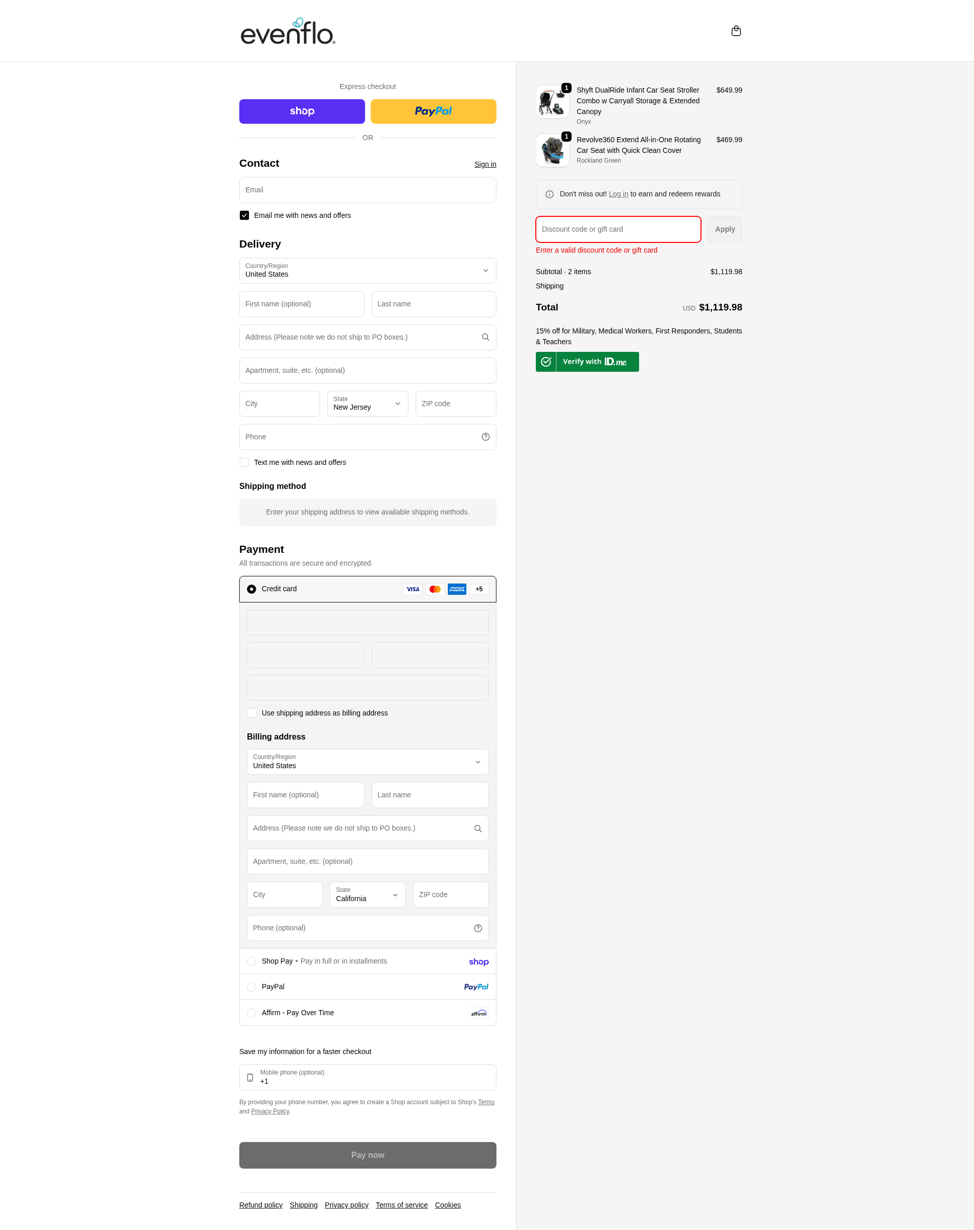Click the Discount code or gift card field
974x1230 pixels.
pyautogui.click(x=618, y=229)
